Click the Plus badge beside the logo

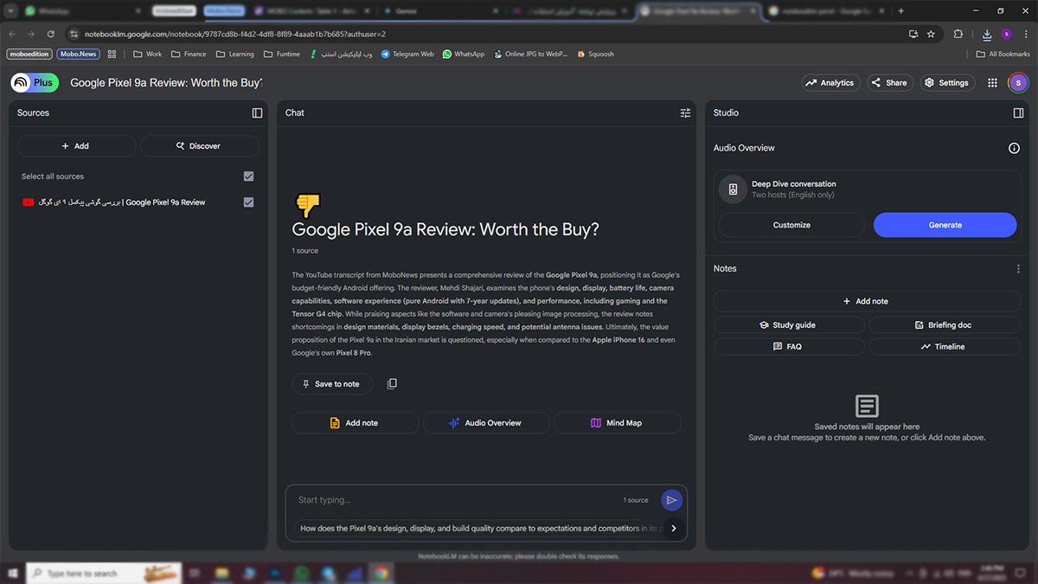(44, 83)
